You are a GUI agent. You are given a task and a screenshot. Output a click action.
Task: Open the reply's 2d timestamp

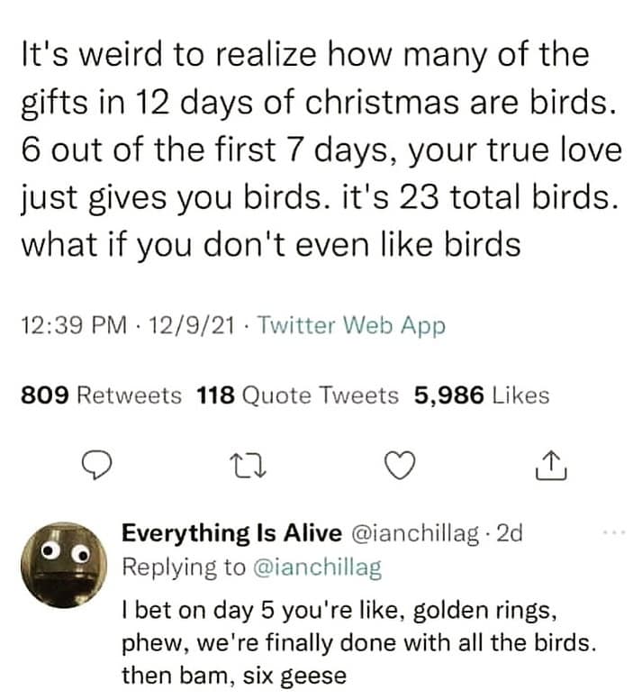[510, 533]
